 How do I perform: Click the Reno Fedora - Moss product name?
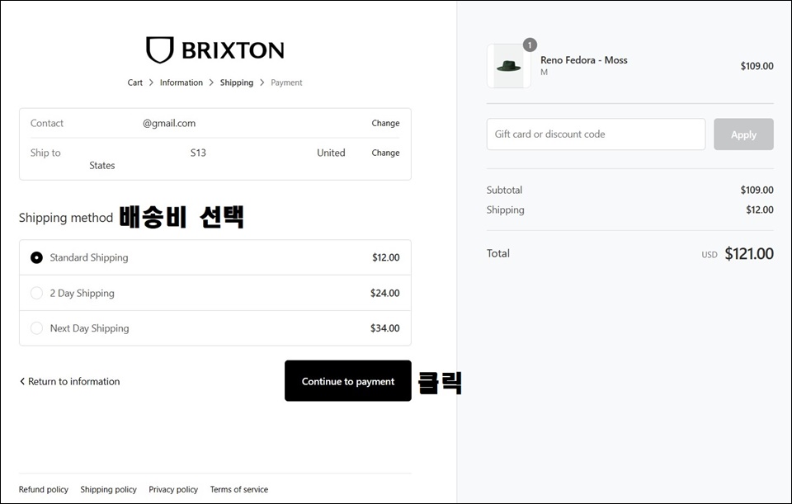tap(584, 60)
